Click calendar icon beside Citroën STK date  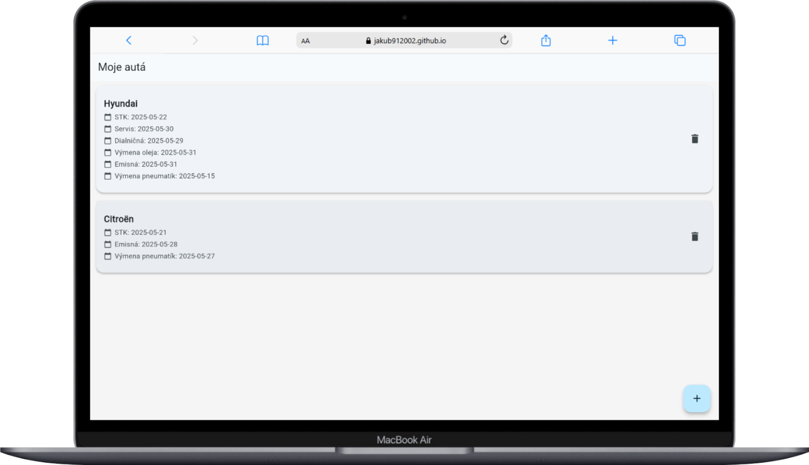tap(108, 232)
